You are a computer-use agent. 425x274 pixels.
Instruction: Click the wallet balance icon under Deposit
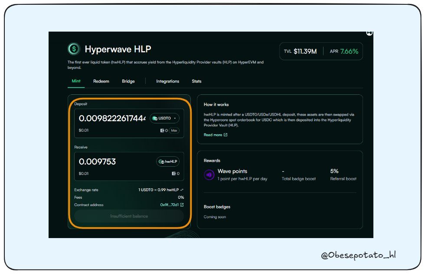162,130
